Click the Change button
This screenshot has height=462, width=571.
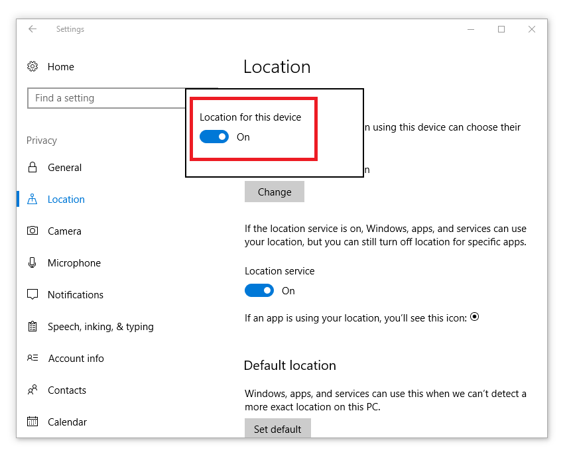pyautogui.click(x=275, y=192)
